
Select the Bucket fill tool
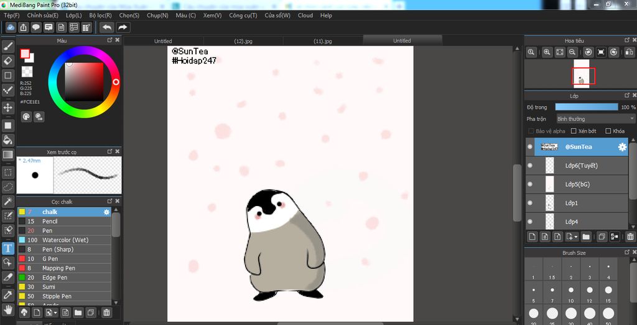click(x=7, y=140)
